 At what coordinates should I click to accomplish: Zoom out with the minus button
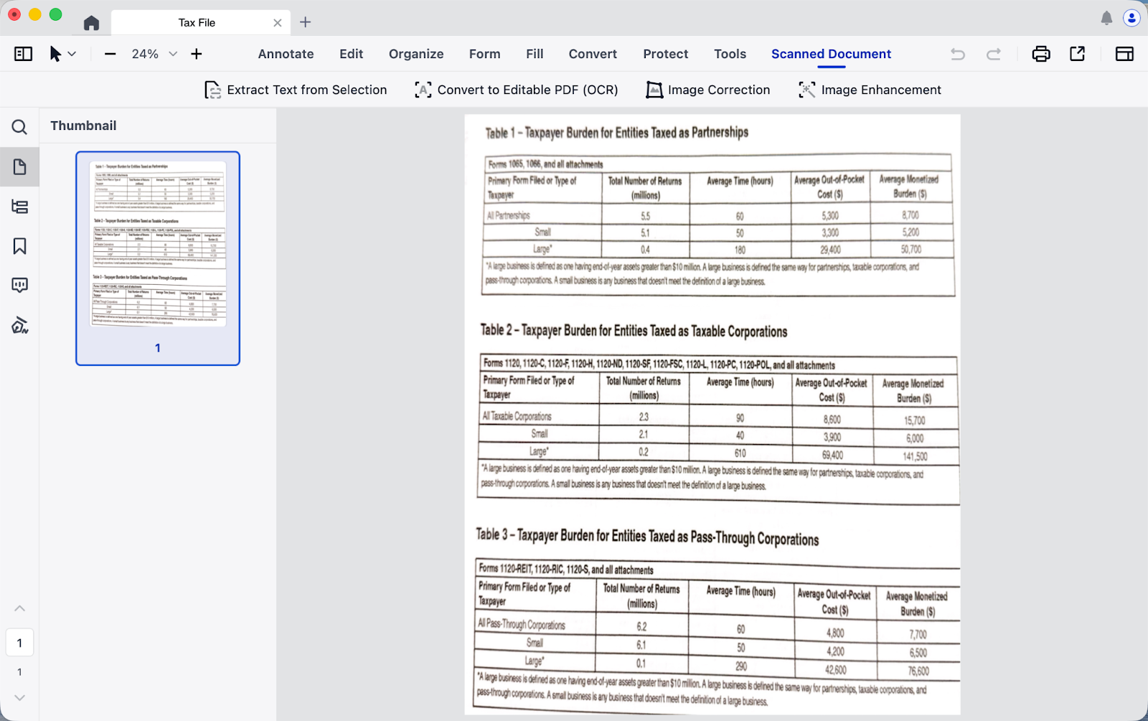(x=110, y=54)
